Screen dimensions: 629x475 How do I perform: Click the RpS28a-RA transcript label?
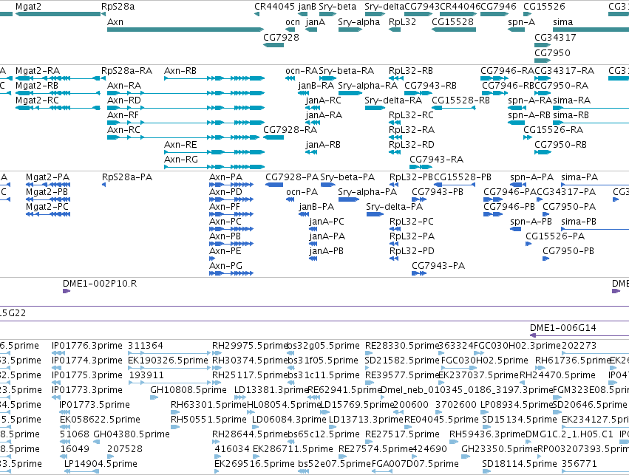coord(127,71)
